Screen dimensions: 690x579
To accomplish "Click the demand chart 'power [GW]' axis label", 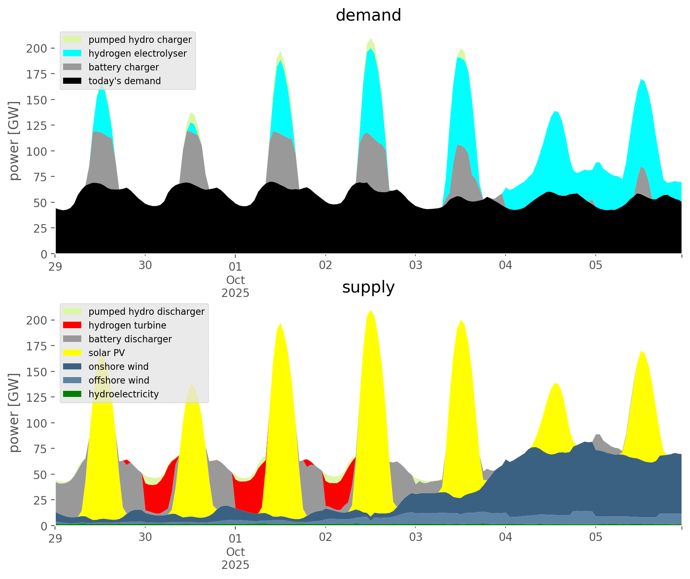I will coord(14,141).
